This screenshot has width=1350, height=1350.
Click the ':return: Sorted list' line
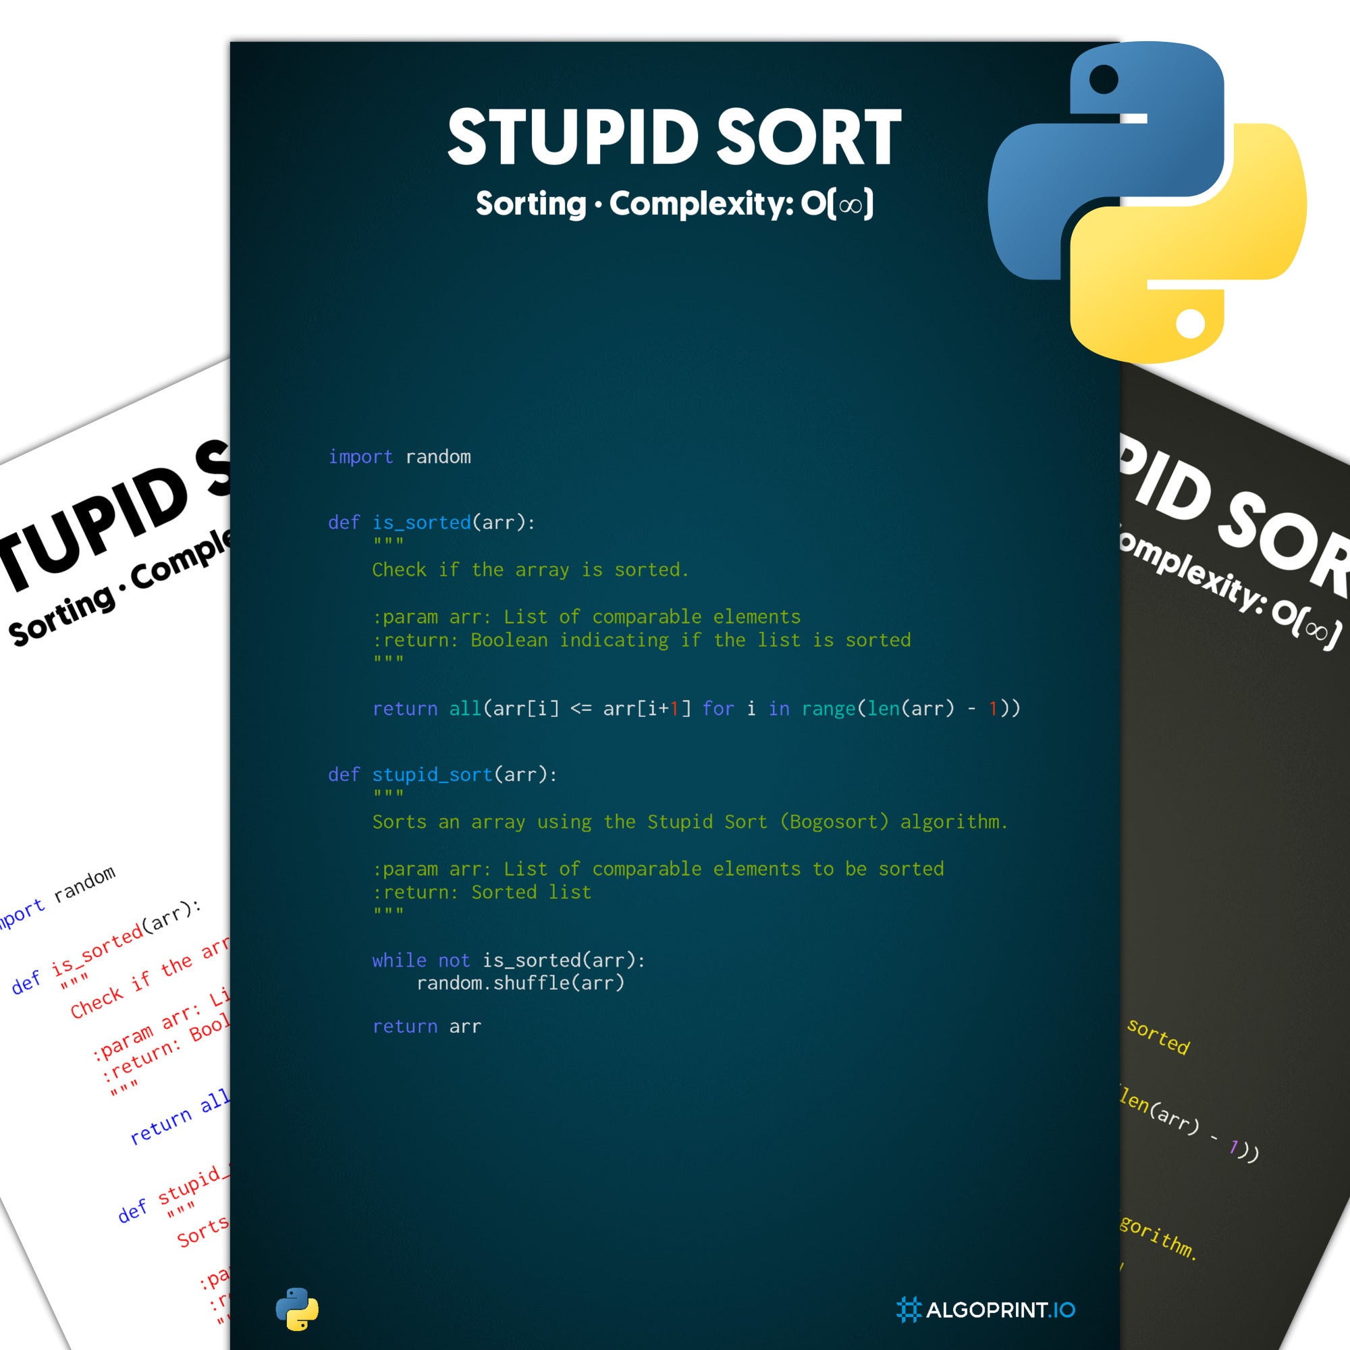[x=481, y=892]
